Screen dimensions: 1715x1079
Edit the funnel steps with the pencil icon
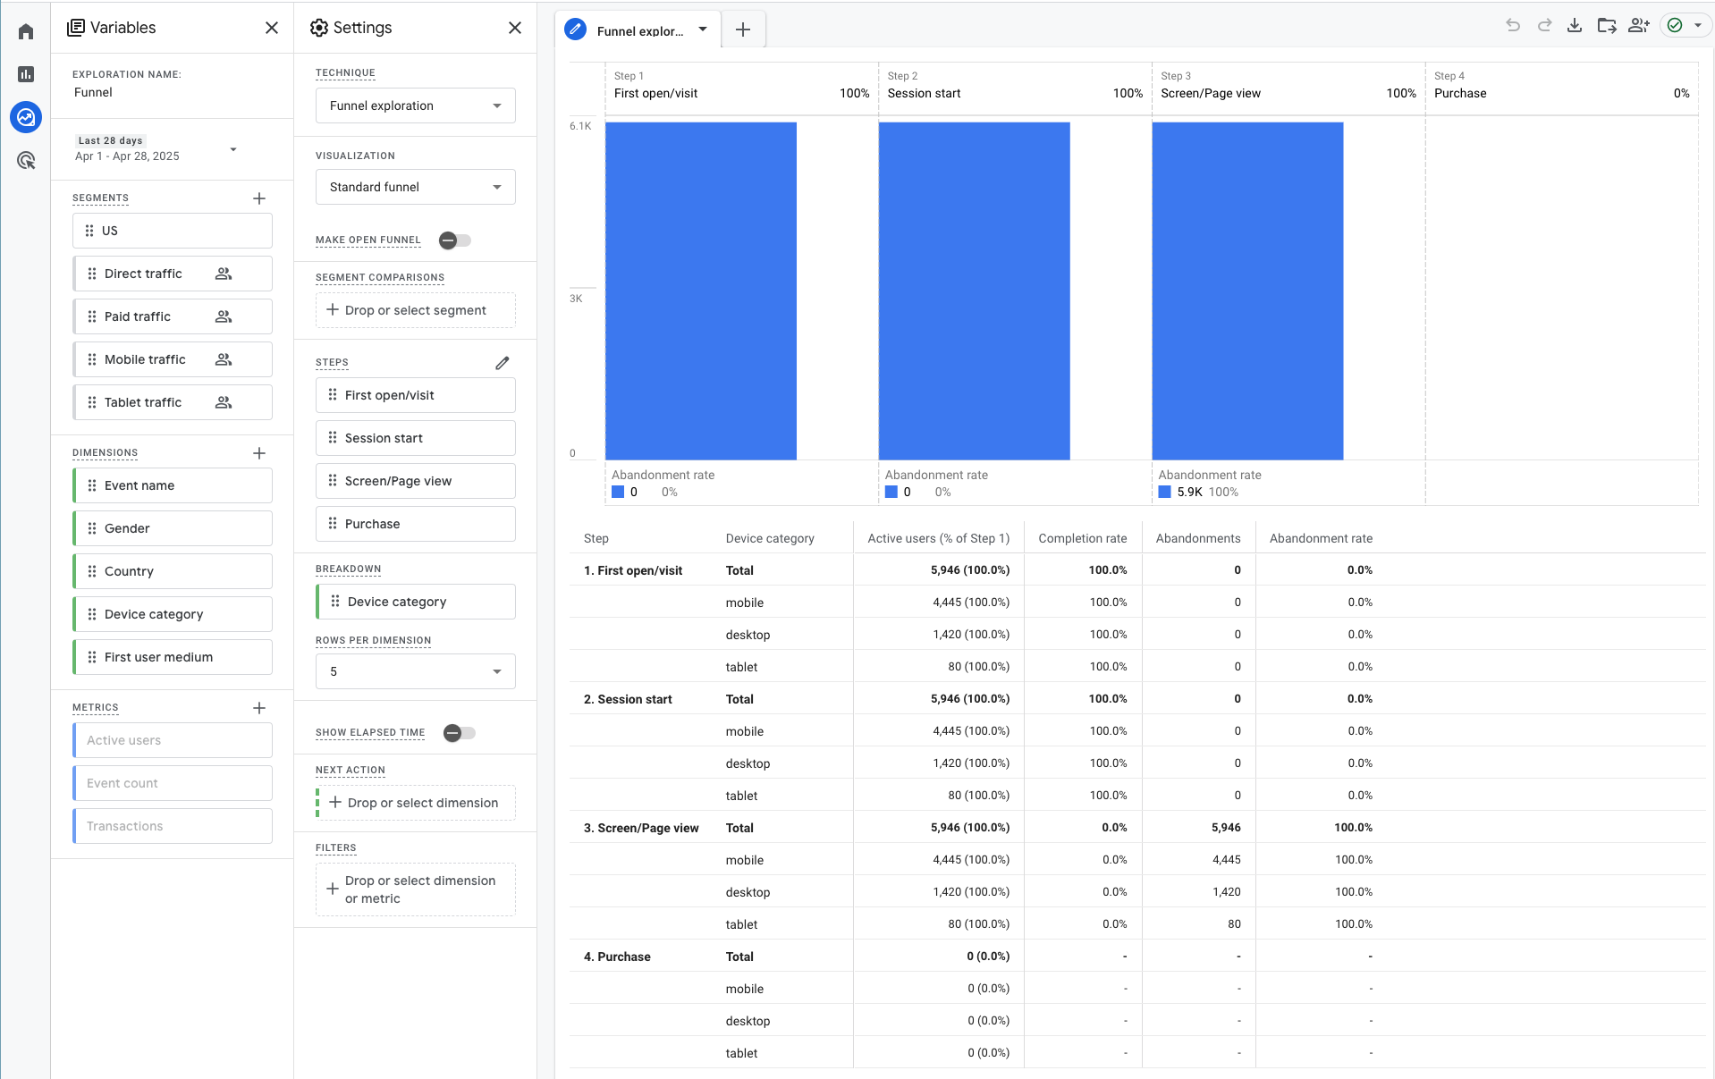pyautogui.click(x=503, y=362)
